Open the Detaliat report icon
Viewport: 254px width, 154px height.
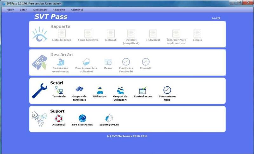(x=110, y=34)
